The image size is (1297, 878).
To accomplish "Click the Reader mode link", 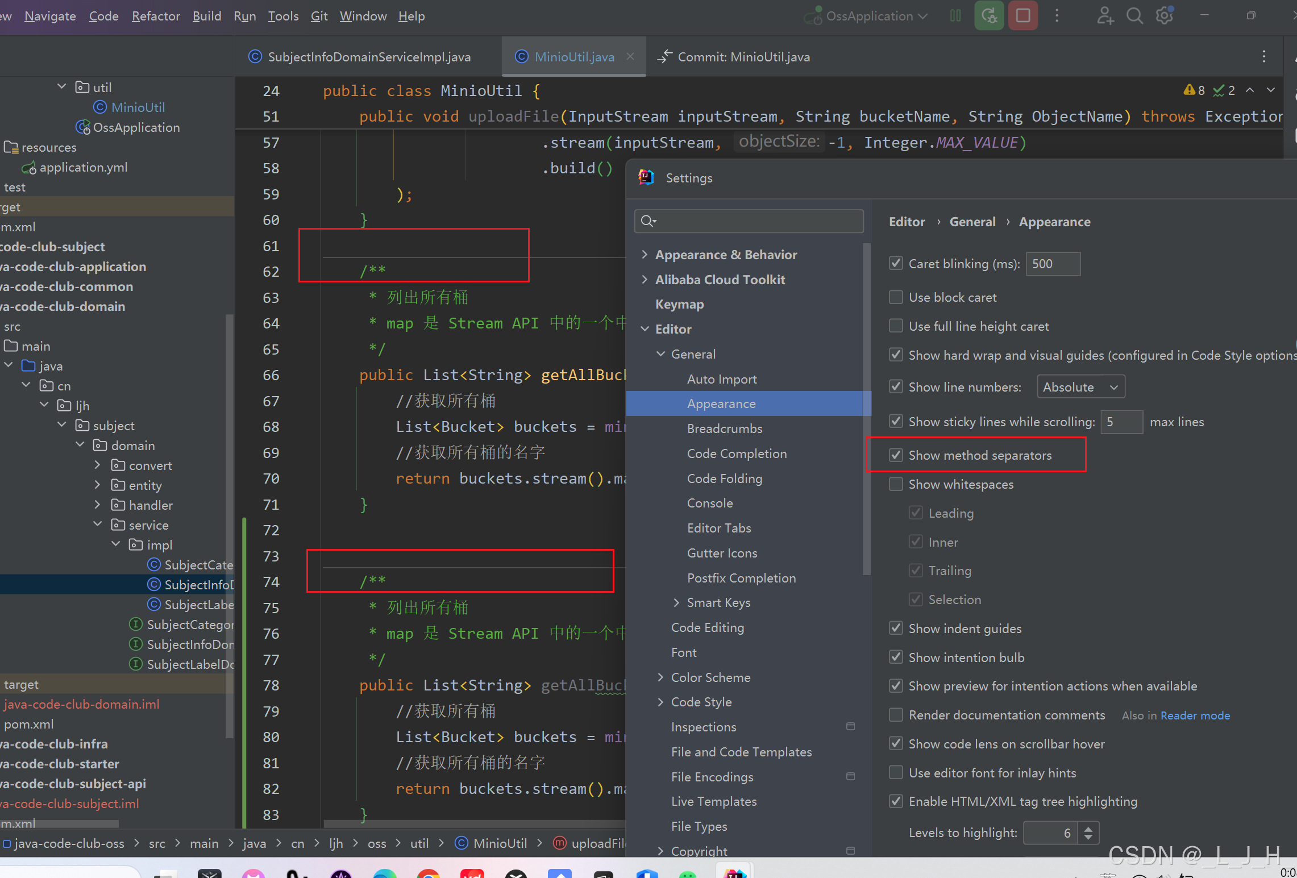I will [1195, 715].
